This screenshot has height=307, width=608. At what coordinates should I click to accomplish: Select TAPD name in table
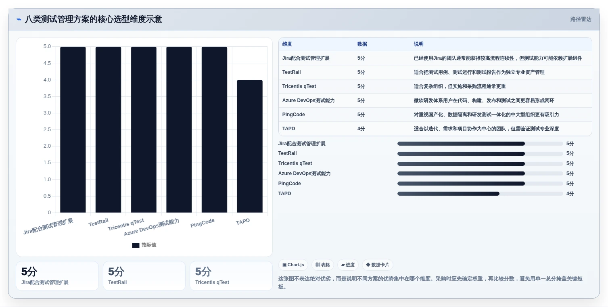coord(288,129)
